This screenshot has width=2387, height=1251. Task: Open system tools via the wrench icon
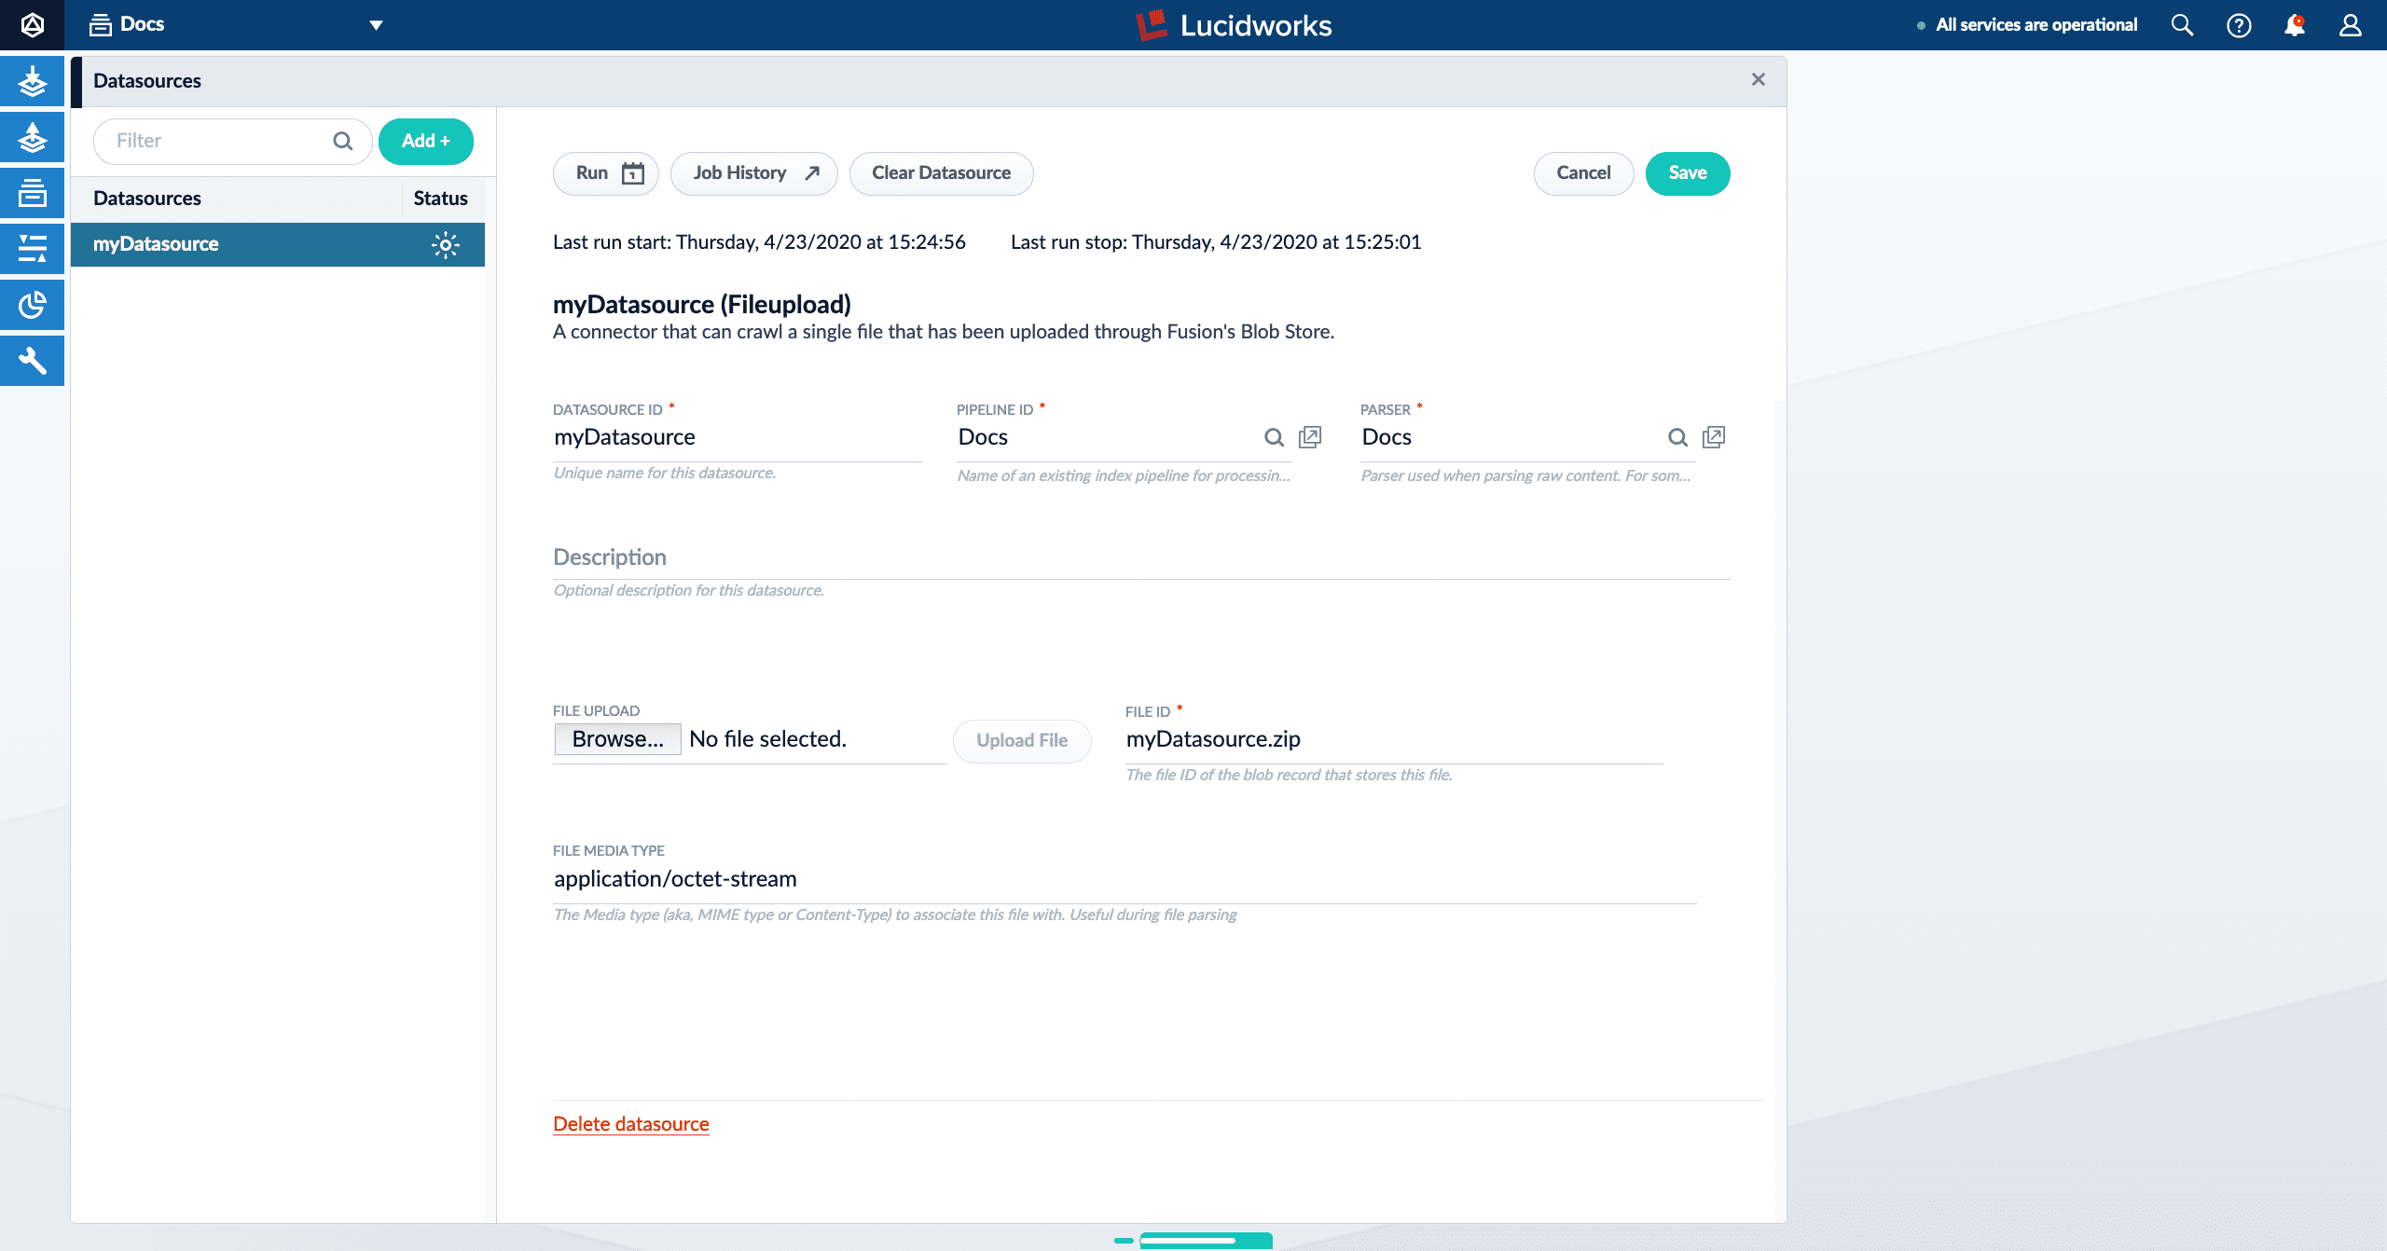coord(33,361)
